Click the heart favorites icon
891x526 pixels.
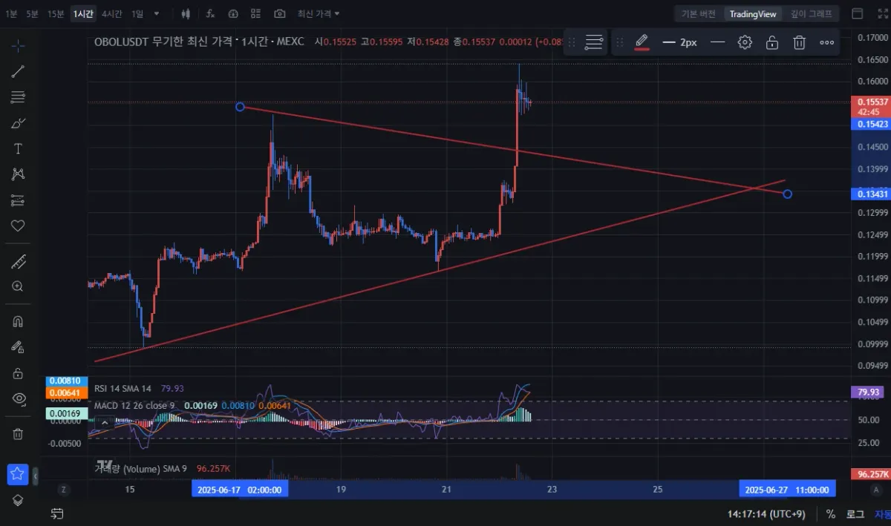(x=18, y=226)
